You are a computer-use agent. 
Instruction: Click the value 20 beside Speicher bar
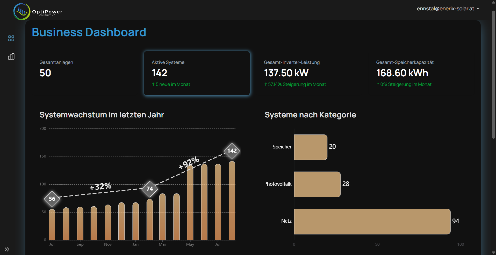332,147
